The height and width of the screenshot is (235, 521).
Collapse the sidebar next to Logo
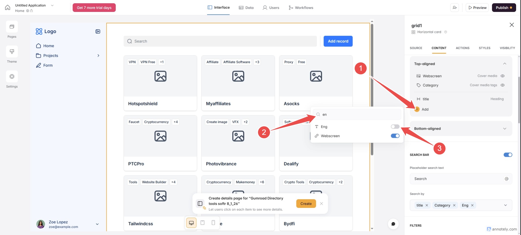98,31
